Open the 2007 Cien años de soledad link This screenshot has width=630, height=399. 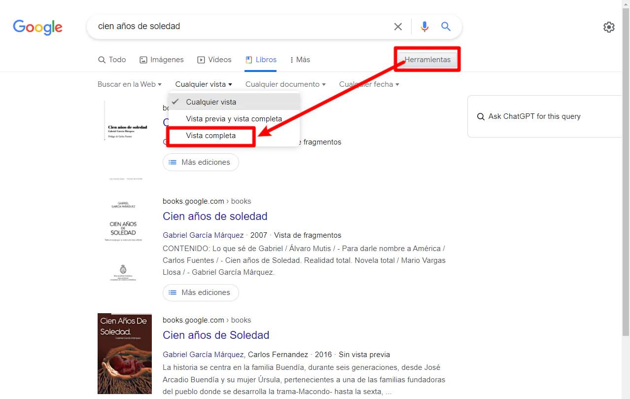pyautogui.click(x=215, y=216)
